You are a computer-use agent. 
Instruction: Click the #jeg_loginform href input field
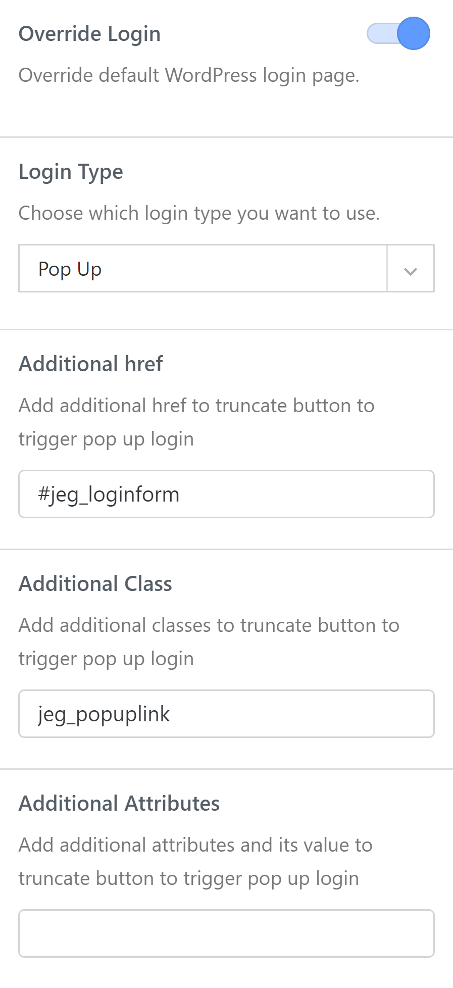tap(226, 494)
